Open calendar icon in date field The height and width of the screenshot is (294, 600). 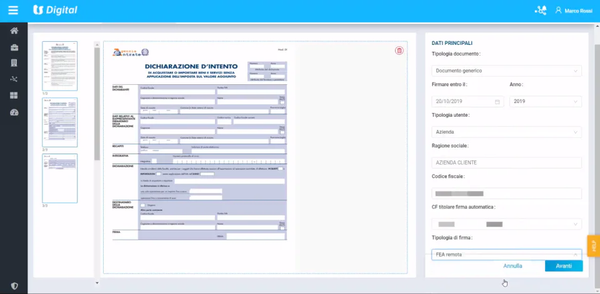coord(497,102)
